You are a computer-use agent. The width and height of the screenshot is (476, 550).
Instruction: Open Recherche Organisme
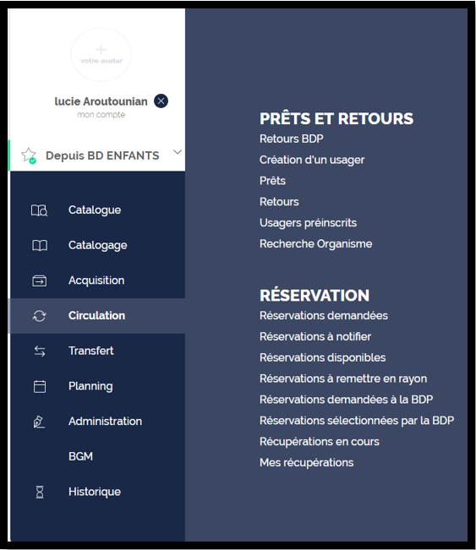(316, 244)
